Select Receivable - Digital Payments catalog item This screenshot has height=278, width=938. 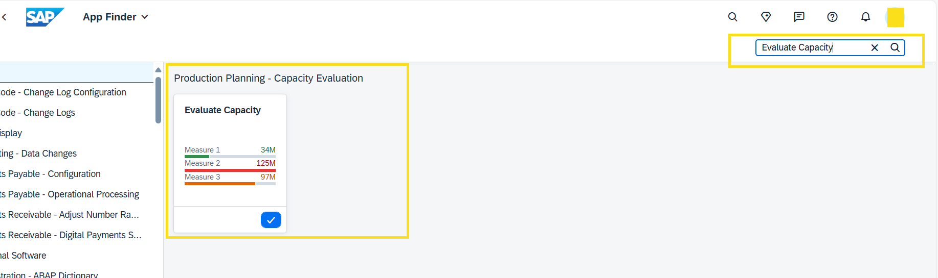pos(71,235)
